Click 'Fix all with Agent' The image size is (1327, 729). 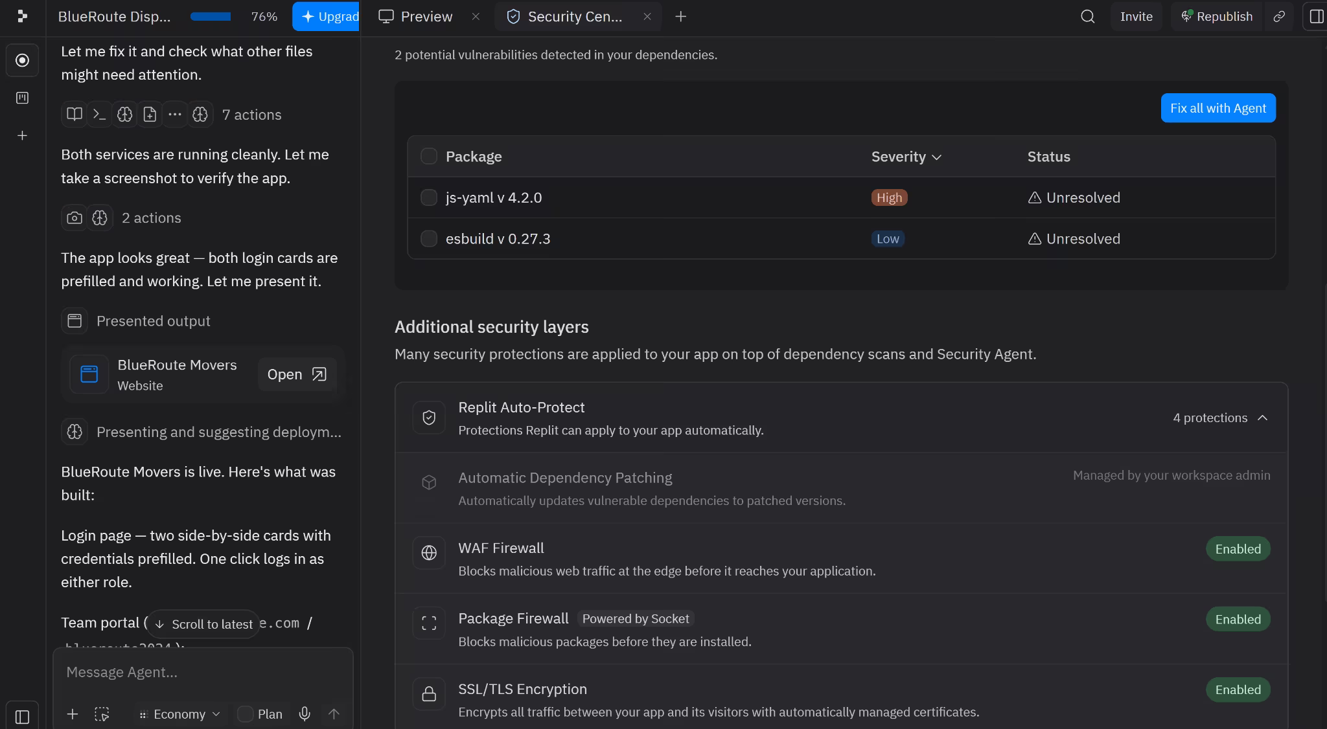pyautogui.click(x=1218, y=108)
